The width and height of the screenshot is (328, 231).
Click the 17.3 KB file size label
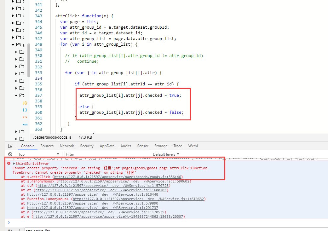click(x=85, y=137)
